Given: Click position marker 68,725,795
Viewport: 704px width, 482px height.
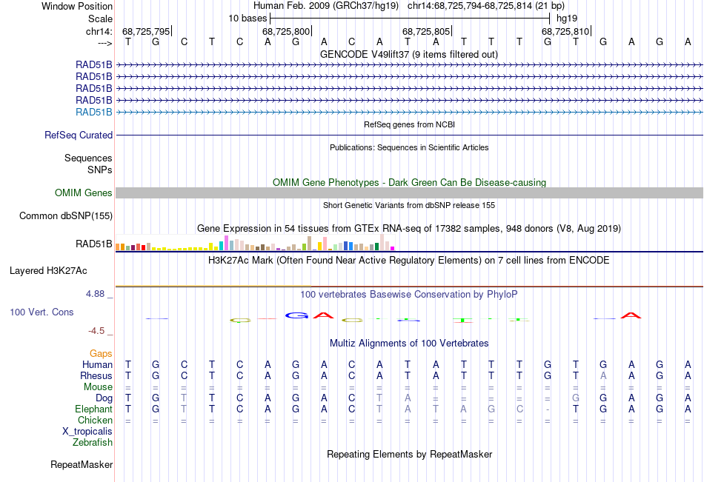Looking at the screenshot, I should click(x=147, y=31).
